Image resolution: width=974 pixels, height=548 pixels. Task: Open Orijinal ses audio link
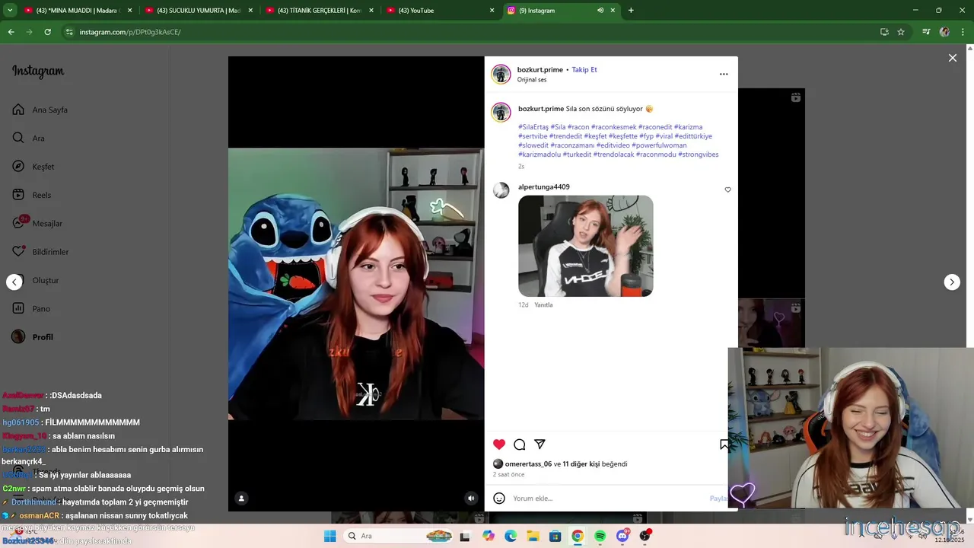[x=532, y=80]
